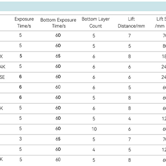166x166 pixels.
Task: Select the lift speed 18 cell in X row
Action: click(x=164, y=56)
